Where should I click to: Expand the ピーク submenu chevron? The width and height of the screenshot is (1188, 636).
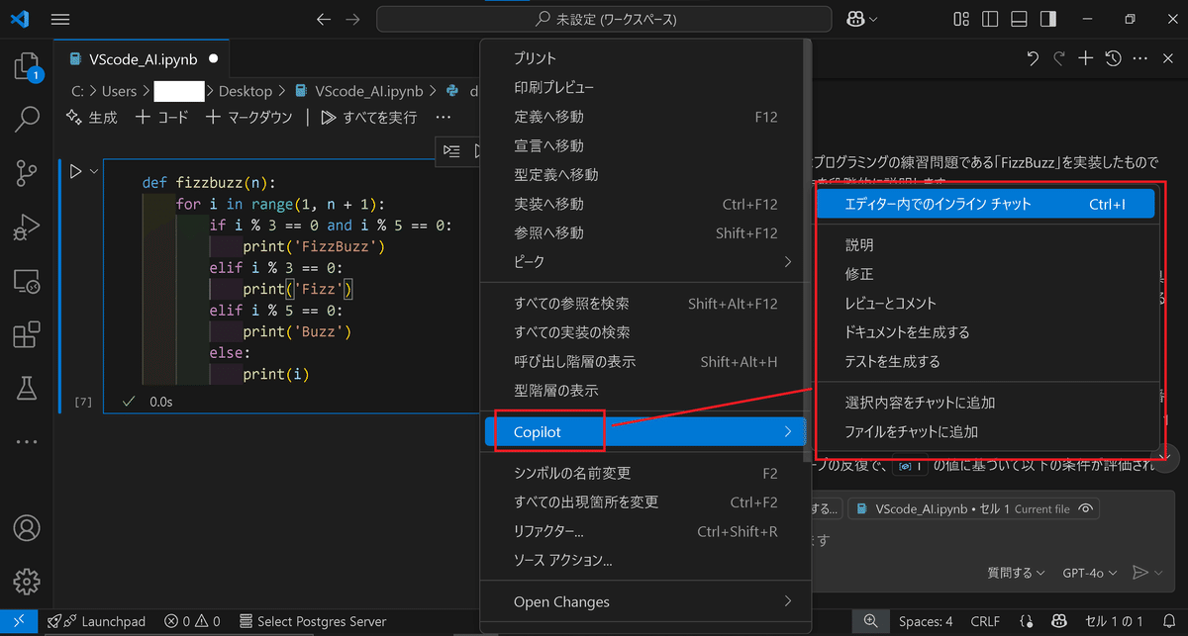click(x=788, y=262)
